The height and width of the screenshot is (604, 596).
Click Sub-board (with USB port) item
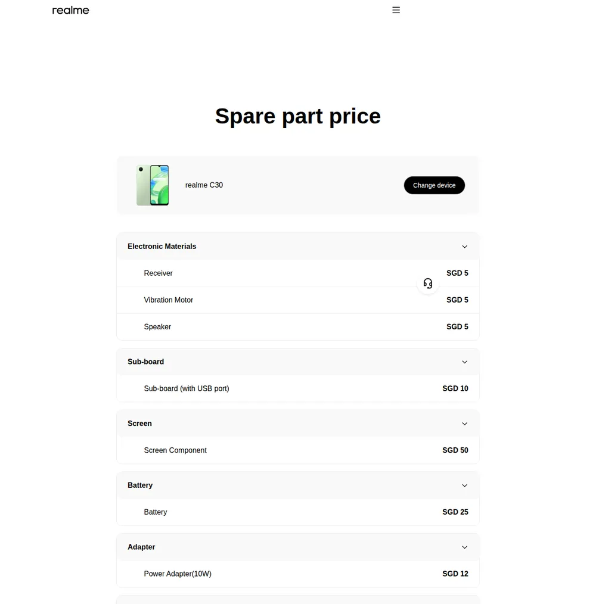point(186,389)
